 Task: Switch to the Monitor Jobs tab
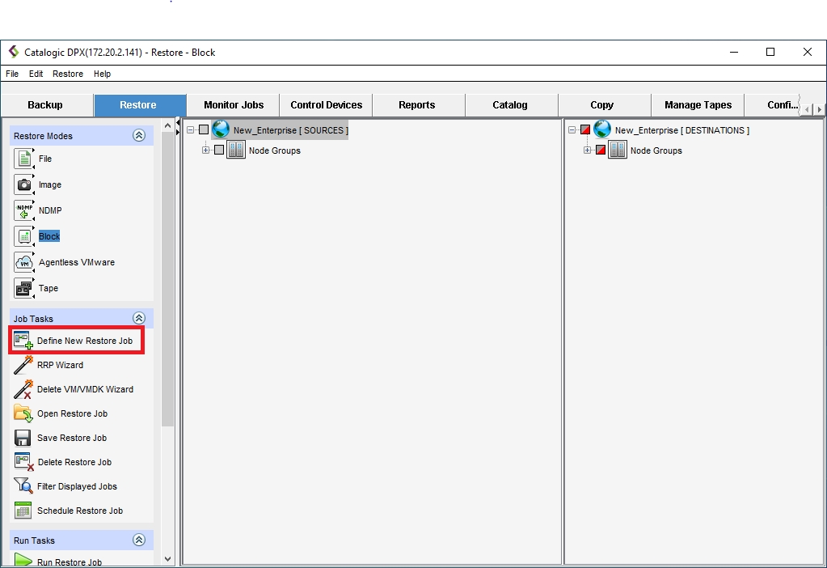tap(234, 105)
